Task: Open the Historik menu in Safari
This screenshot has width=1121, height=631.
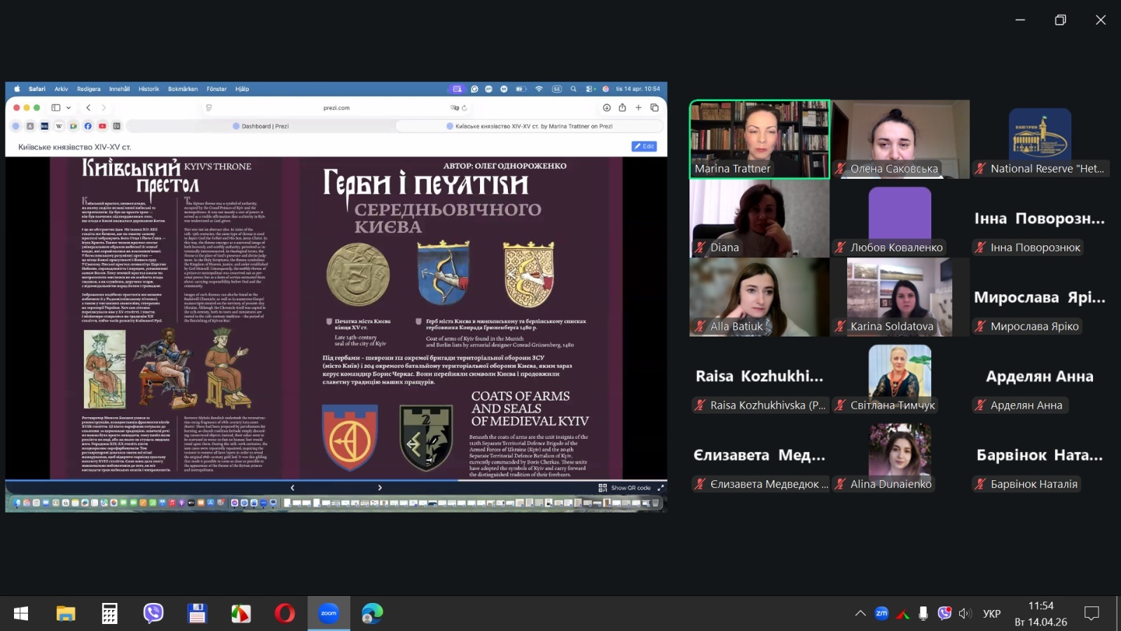Action: pos(149,89)
